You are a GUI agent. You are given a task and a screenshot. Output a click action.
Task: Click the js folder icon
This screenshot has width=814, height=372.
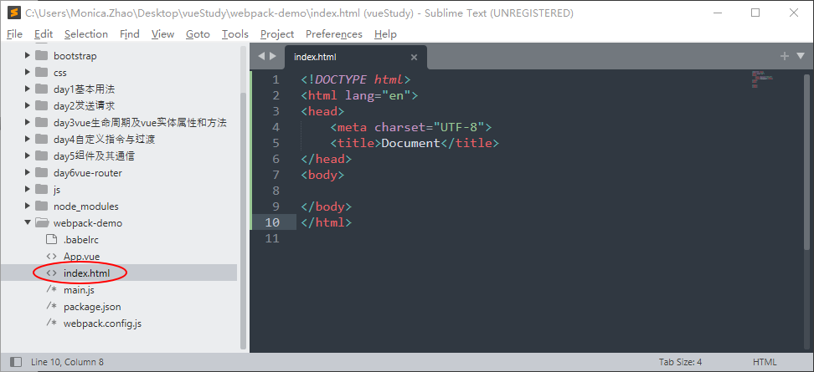point(42,189)
